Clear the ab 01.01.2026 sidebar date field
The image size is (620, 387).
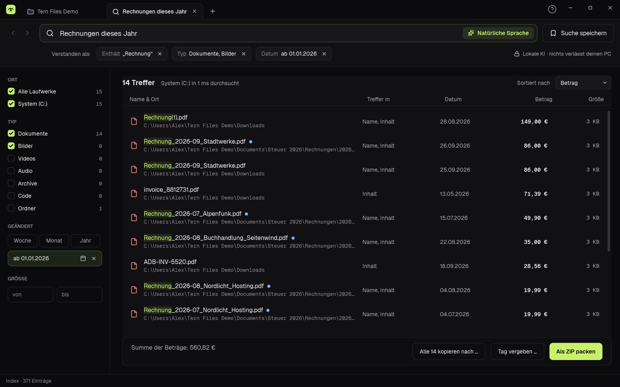(x=94, y=258)
